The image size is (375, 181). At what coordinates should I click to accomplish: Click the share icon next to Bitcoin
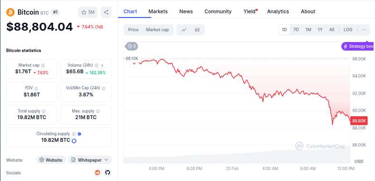106,12
